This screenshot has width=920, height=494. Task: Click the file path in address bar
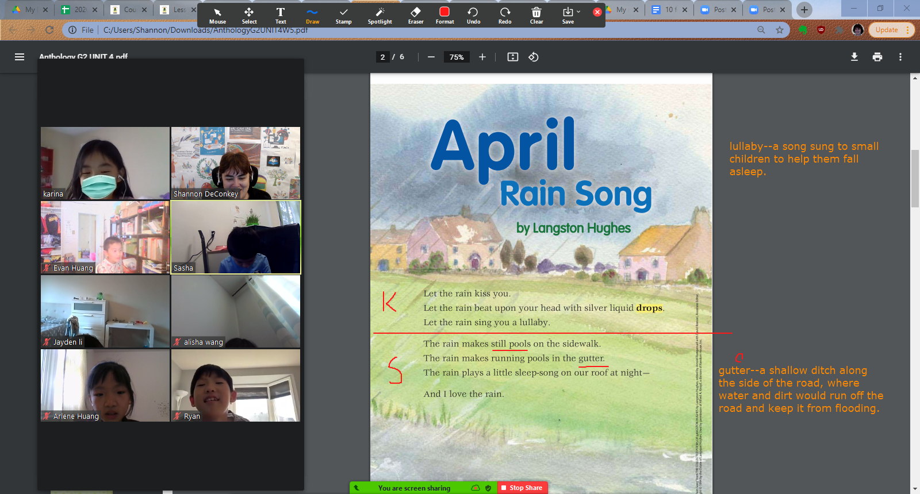click(205, 30)
